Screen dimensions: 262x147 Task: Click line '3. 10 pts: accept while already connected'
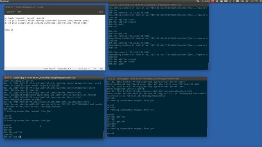(x=46, y=23)
